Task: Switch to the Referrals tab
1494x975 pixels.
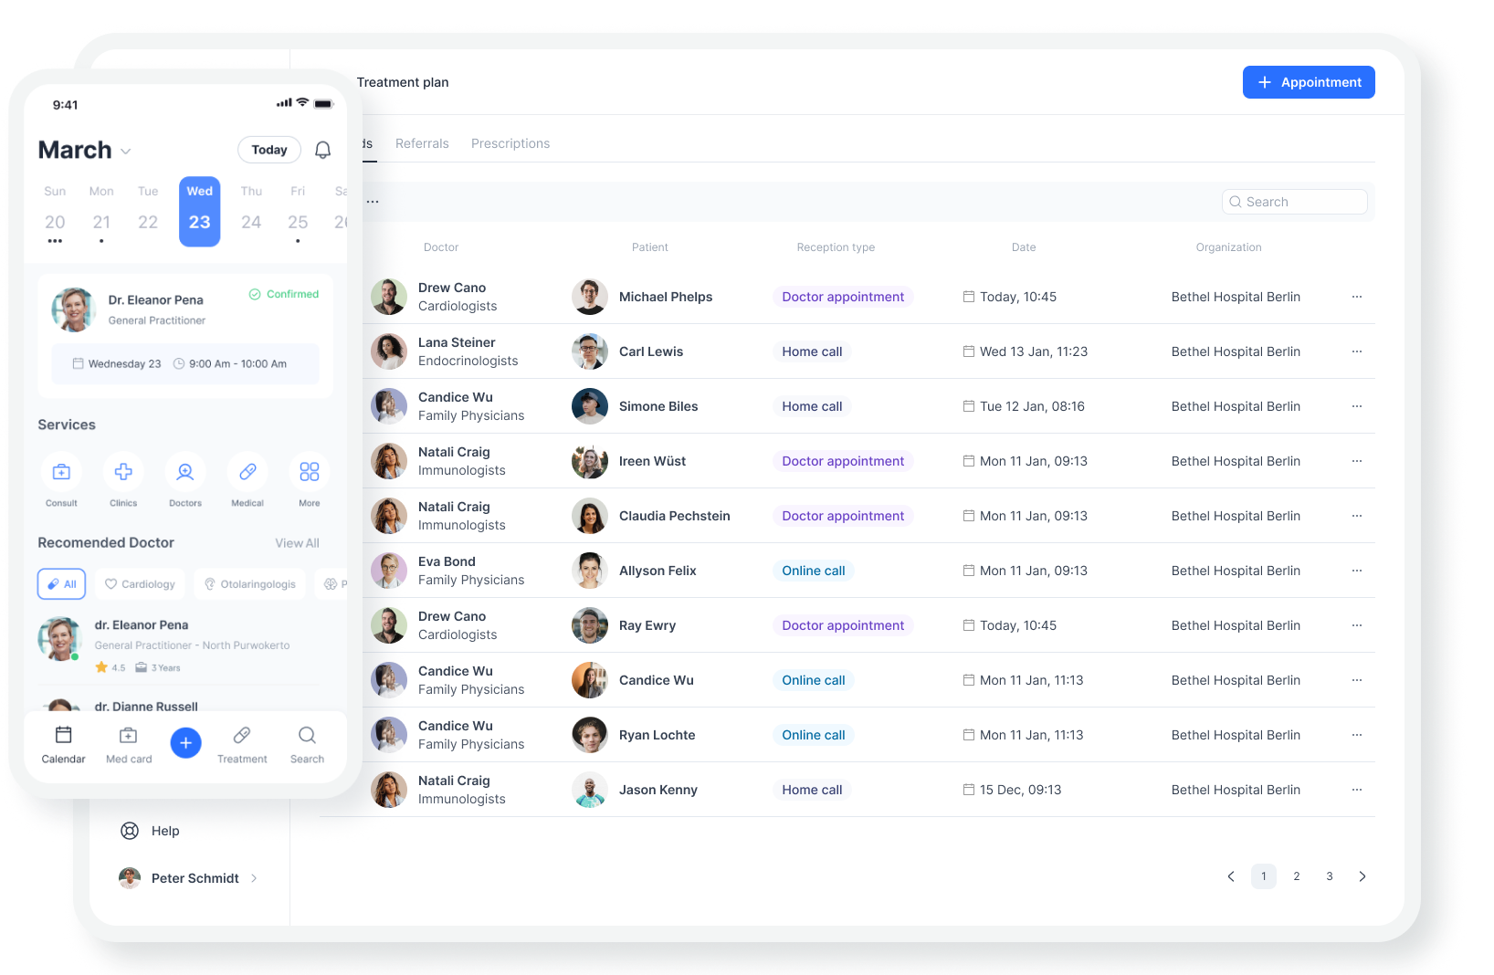Action: (x=422, y=143)
